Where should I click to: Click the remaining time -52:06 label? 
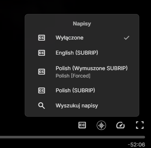pos(136,144)
